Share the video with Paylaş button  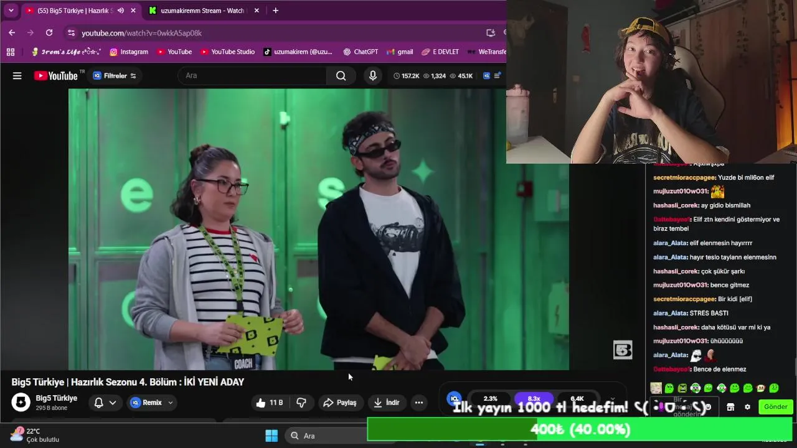point(340,403)
